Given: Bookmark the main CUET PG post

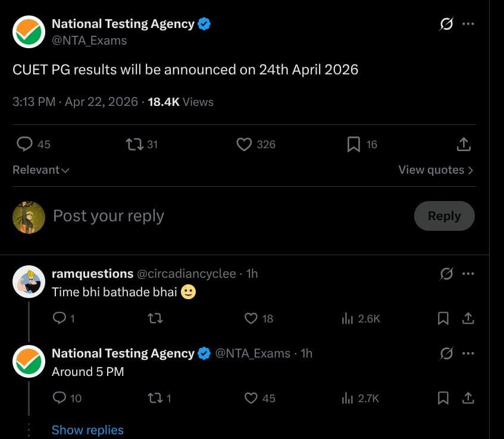Looking at the screenshot, I should click(353, 145).
